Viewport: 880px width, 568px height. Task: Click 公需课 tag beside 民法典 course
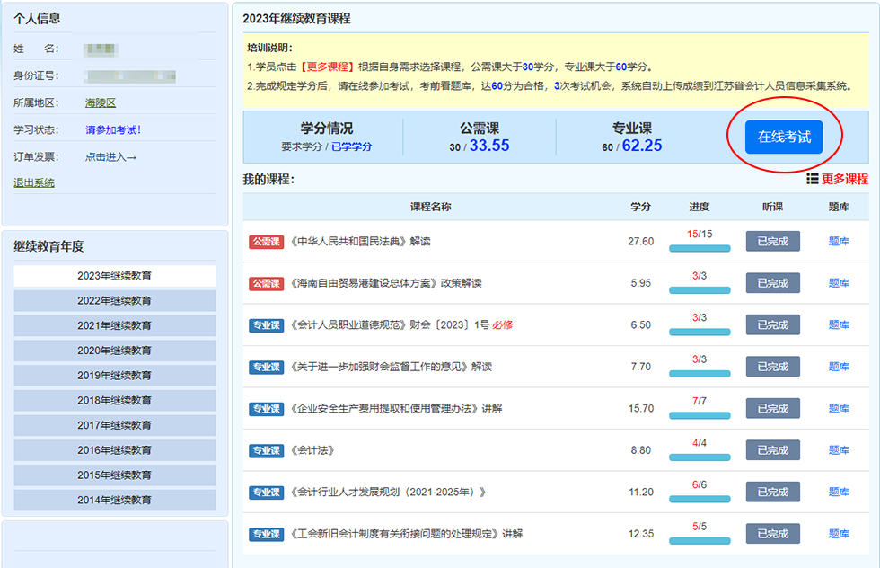(x=266, y=242)
